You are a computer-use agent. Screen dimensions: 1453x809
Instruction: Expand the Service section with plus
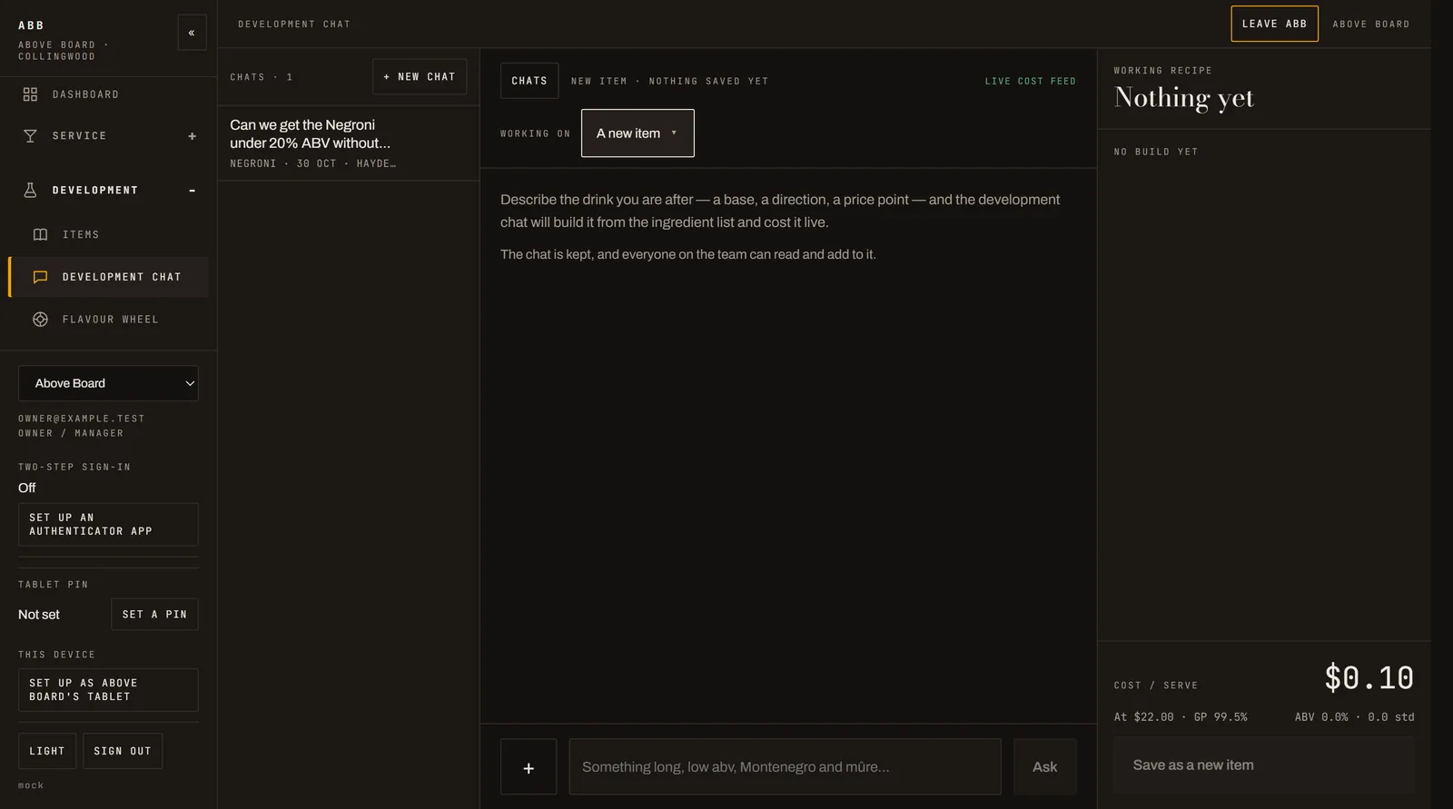(x=193, y=136)
